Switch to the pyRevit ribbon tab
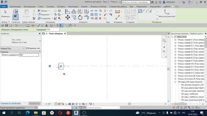 [x=167, y=6]
